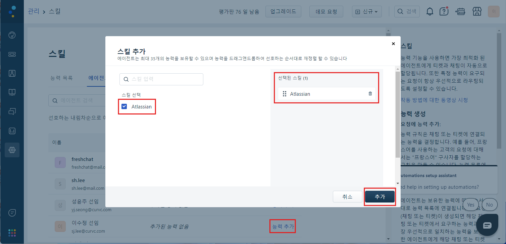This screenshot has width=506, height=244.
Task: Click the help panel scrollbar
Action: point(499,90)
